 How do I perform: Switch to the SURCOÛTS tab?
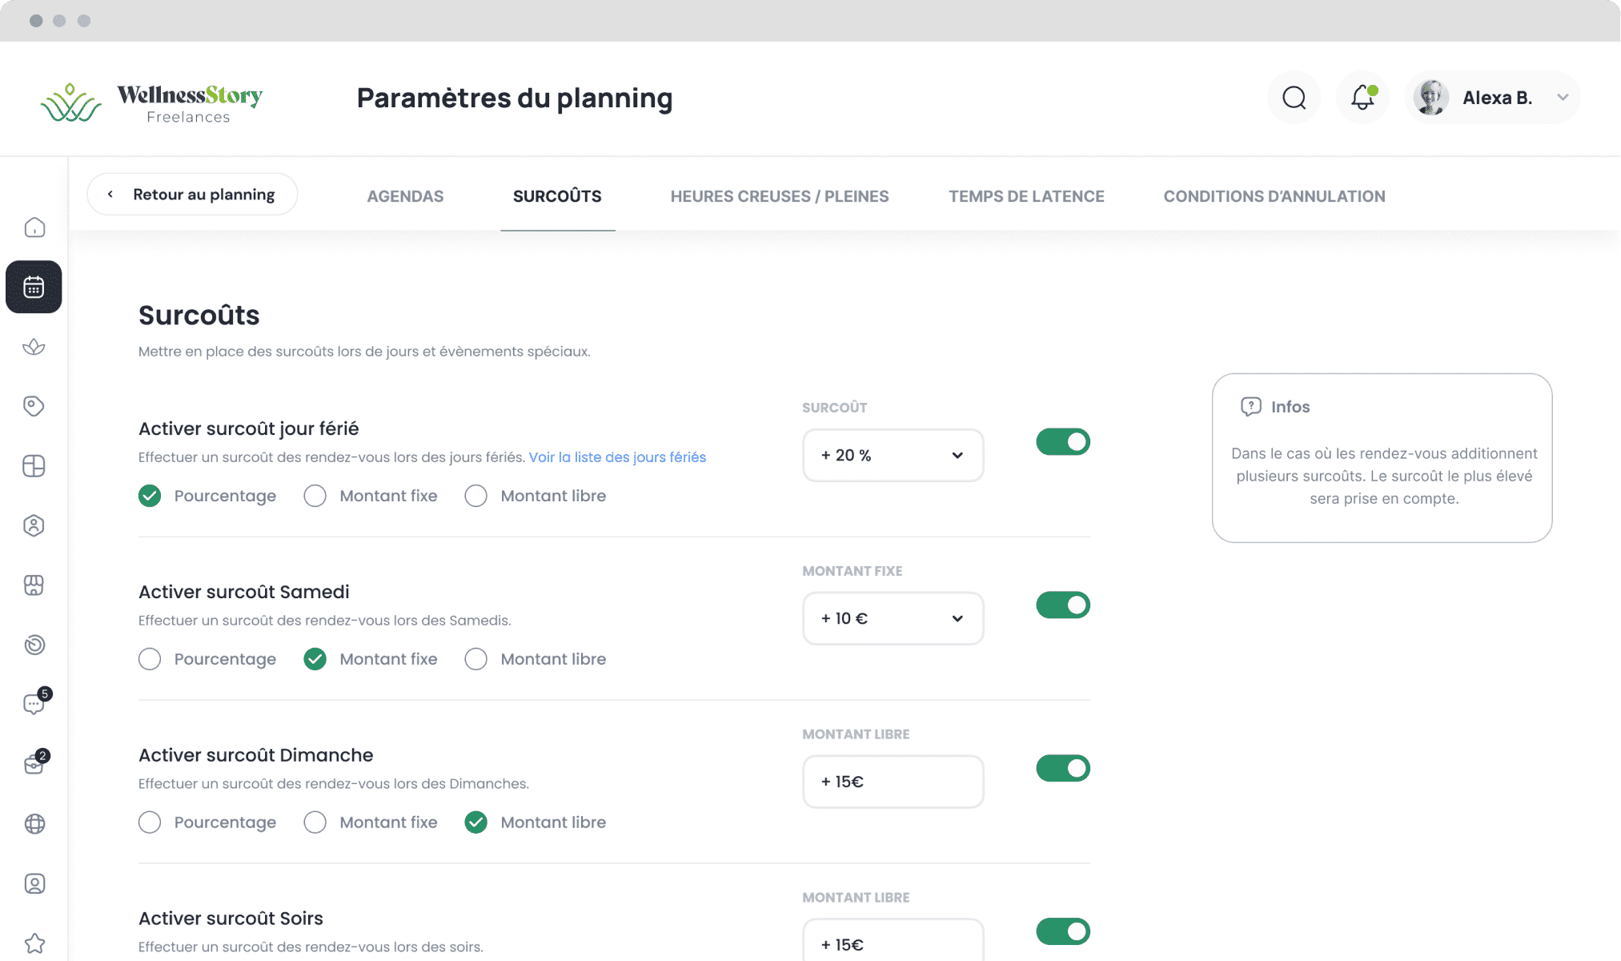coord(557,197)
